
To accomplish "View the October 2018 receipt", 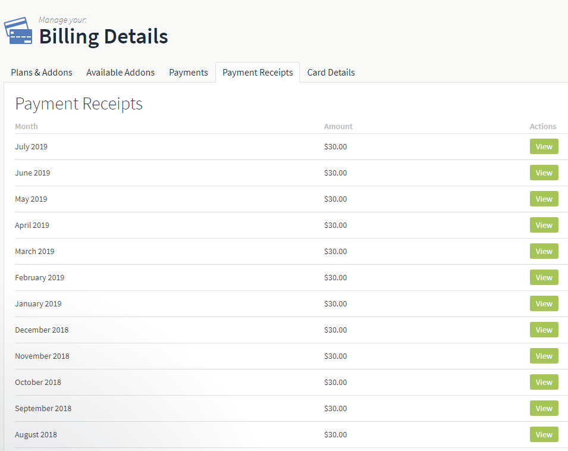I will tap(544, 382).
